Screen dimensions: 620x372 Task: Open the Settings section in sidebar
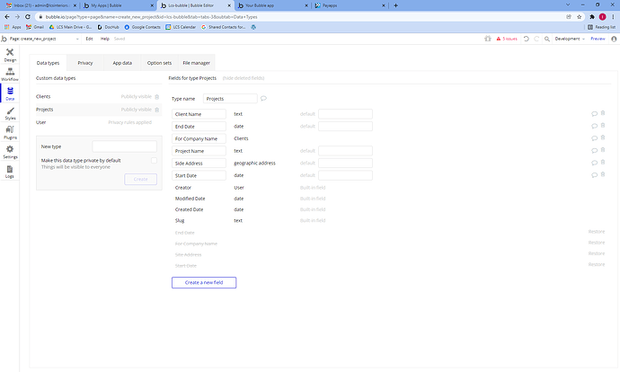(x=10, y=152)
